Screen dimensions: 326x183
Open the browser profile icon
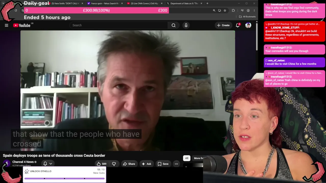pyautogui.click(x=248, y=10)
